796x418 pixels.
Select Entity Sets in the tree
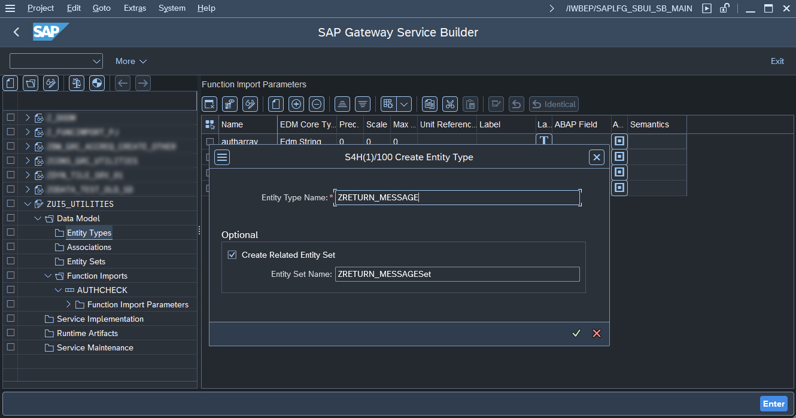point(86,261)
